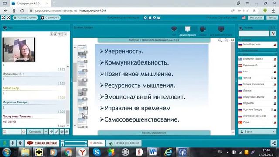Switch to the Чат tab
The height and width of the screenshot is (157, 279).
click(x=174, y=31)
